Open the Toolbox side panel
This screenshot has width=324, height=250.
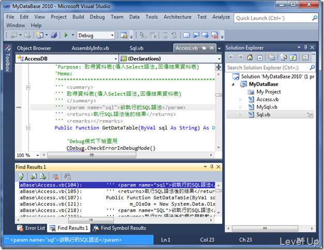click(x=7, y=58)
